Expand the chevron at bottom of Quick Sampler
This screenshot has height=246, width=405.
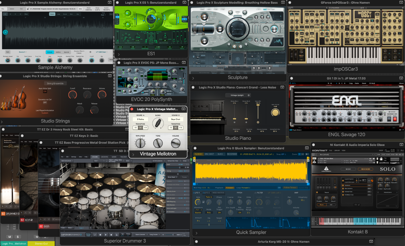pyautogui.click(x=196, y=233)
